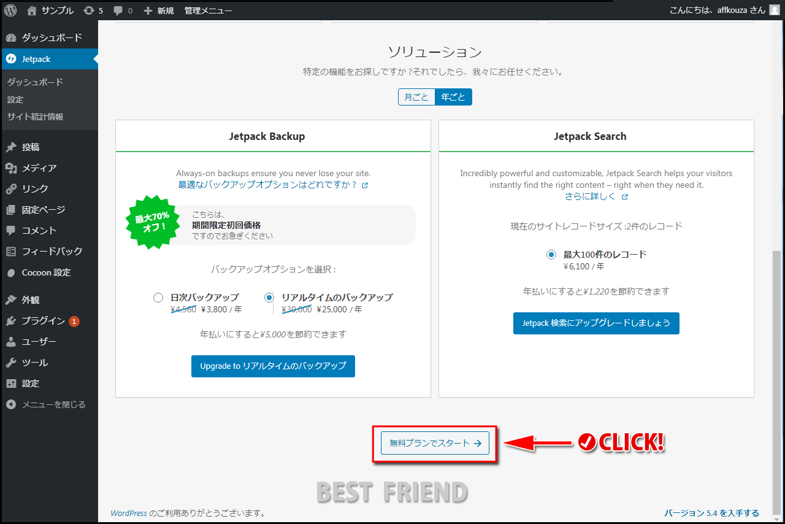The image size is (785, 524).
Task: Open updates counter showing 5
Action: pos(93,10)
